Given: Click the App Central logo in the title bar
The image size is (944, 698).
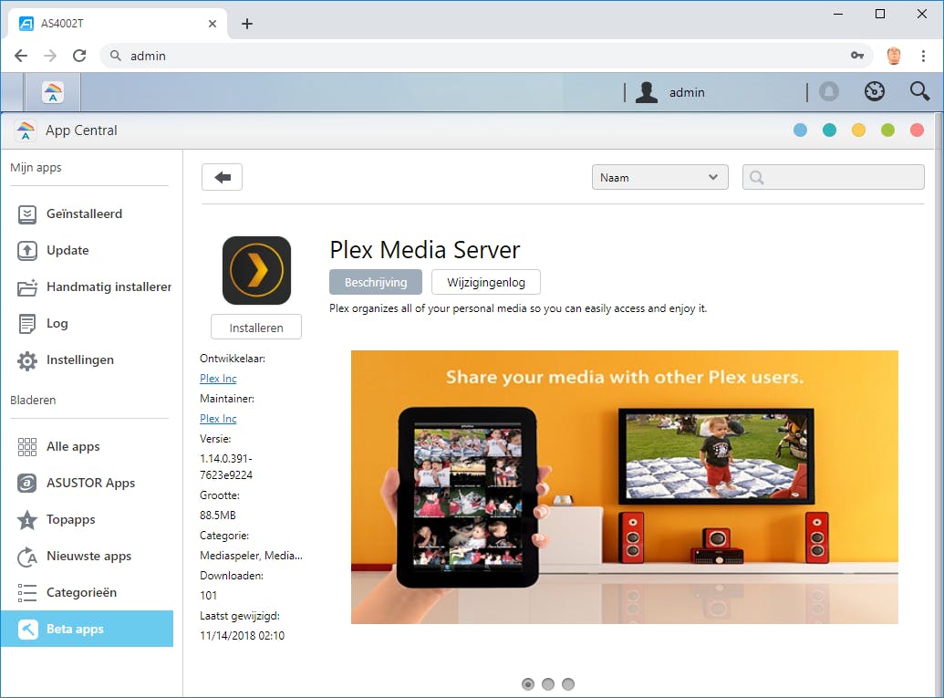Looking at the screenshot, I should click(26, 130).
